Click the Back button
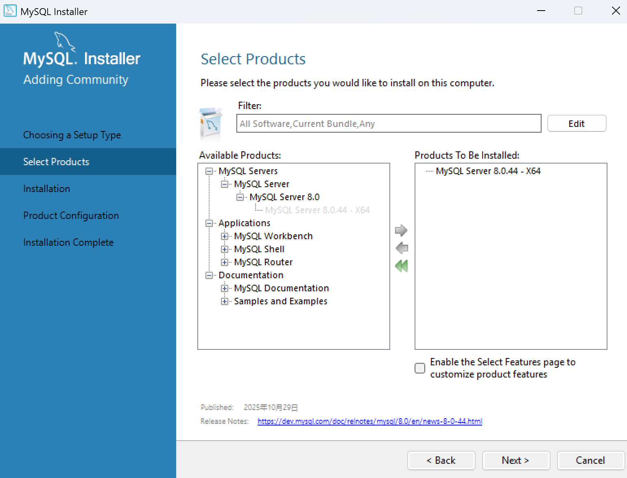This screenshot has width=627, height=478. coord(441,461)
